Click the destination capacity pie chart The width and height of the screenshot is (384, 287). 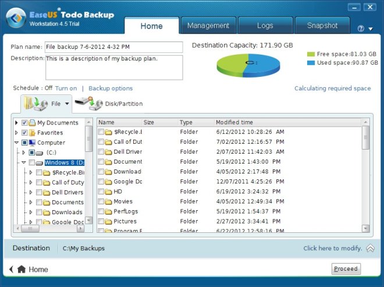[x=248, y=65]
